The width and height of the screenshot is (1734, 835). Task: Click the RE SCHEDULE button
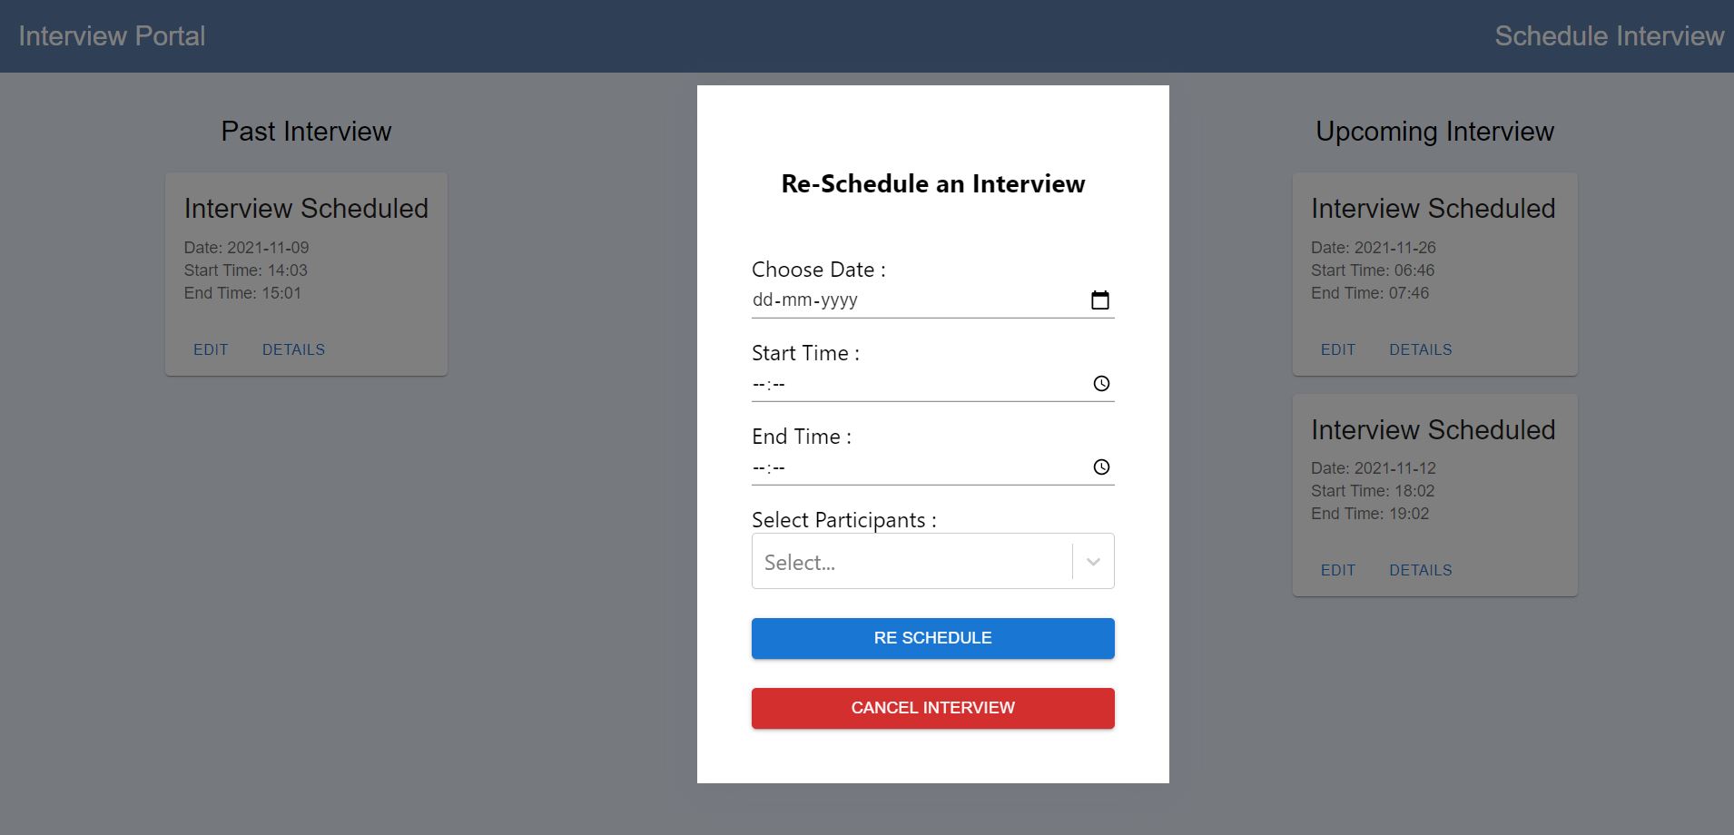tap(931, 637)
